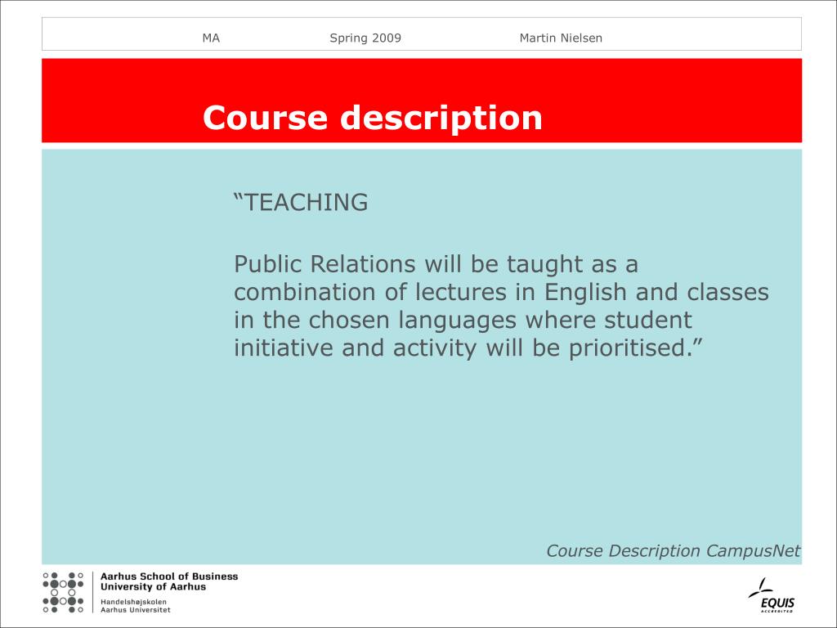Click the line 'initiative and activity will be prioritised.'

click(467, 348)
